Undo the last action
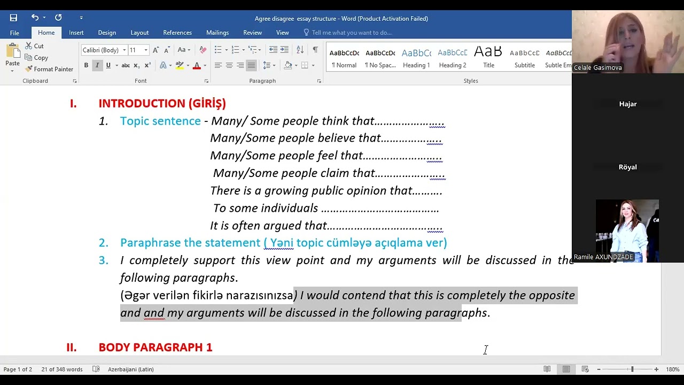This screenshot has width=684, height=385. click(x=35, y=18)
